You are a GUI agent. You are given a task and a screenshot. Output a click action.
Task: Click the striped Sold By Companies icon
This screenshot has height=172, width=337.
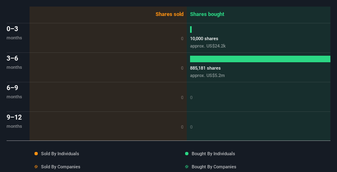click(x=36, y=167)
